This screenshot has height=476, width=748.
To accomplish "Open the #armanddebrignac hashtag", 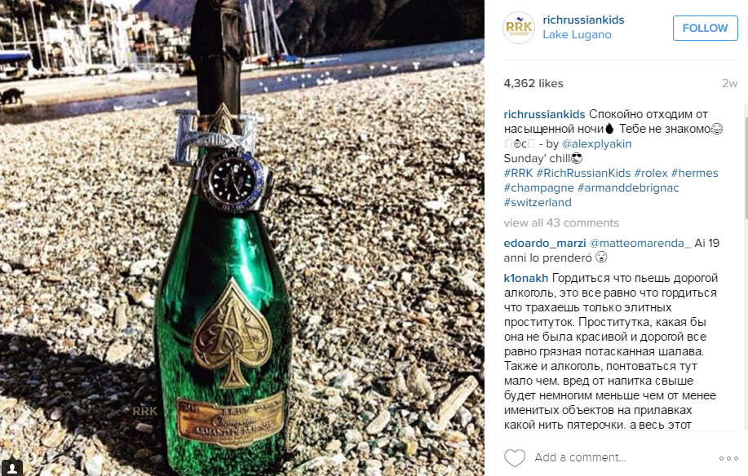I will tap(628, 187).
